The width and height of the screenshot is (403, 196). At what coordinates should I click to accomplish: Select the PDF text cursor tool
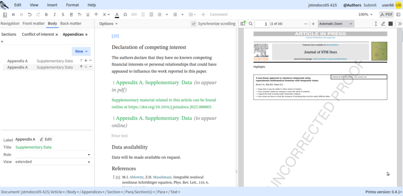click(x=376, y=24)
